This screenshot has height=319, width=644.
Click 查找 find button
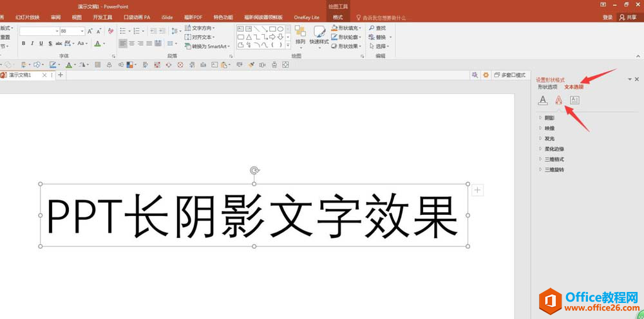(377, 28)
